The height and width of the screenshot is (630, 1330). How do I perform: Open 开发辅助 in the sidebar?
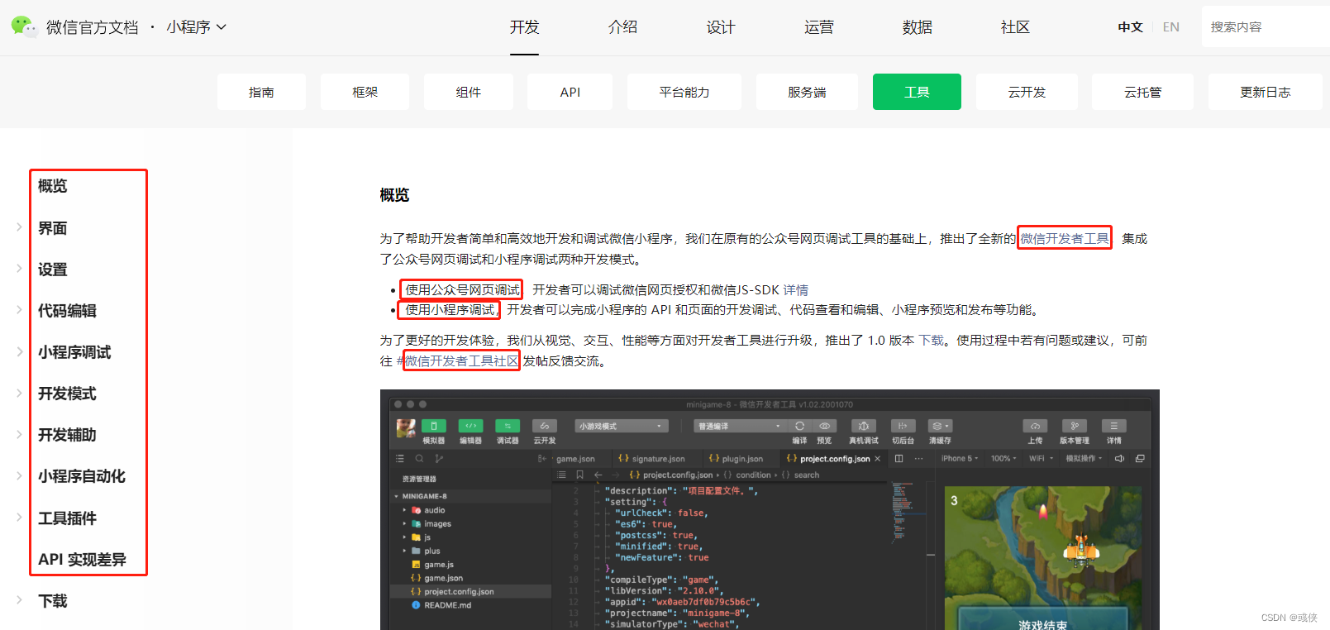point(67,435)
